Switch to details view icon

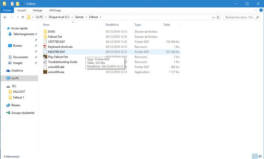pyautogui.click(x=255, y=157)
